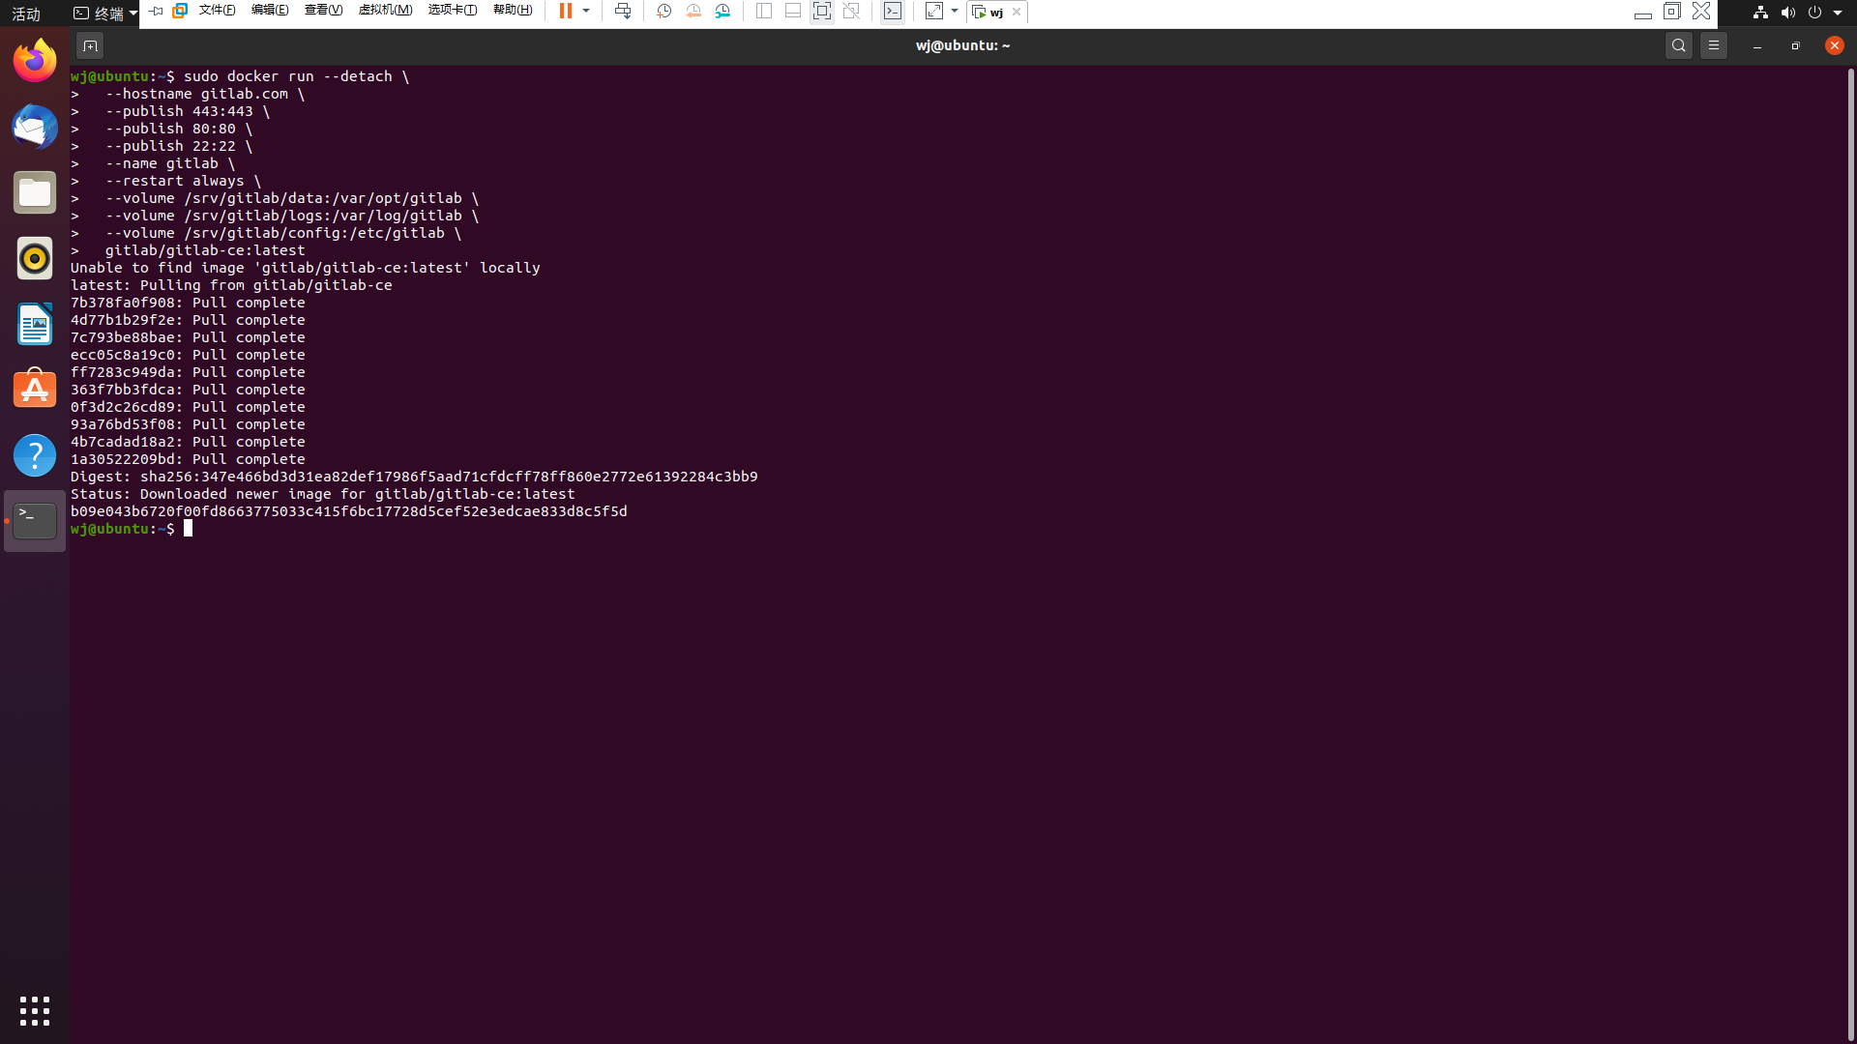The width and height of the screenshot is (1857, 1044).
Task: Open the 终端 application menu
Action: pos(105,14)
